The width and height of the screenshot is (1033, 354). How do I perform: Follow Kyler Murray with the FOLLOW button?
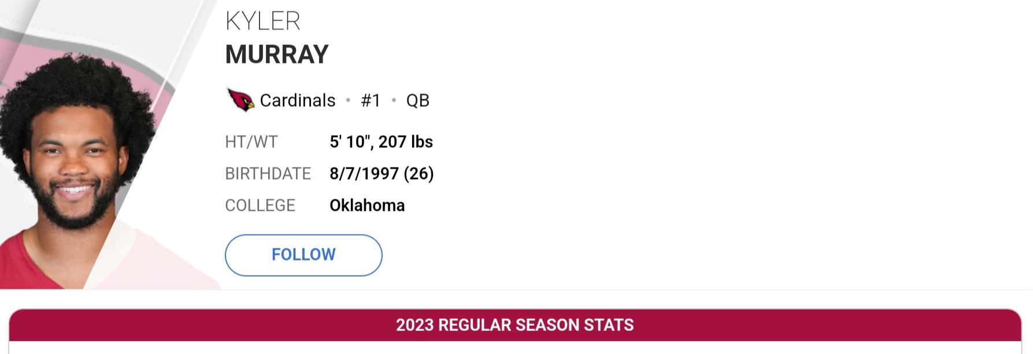303,255
